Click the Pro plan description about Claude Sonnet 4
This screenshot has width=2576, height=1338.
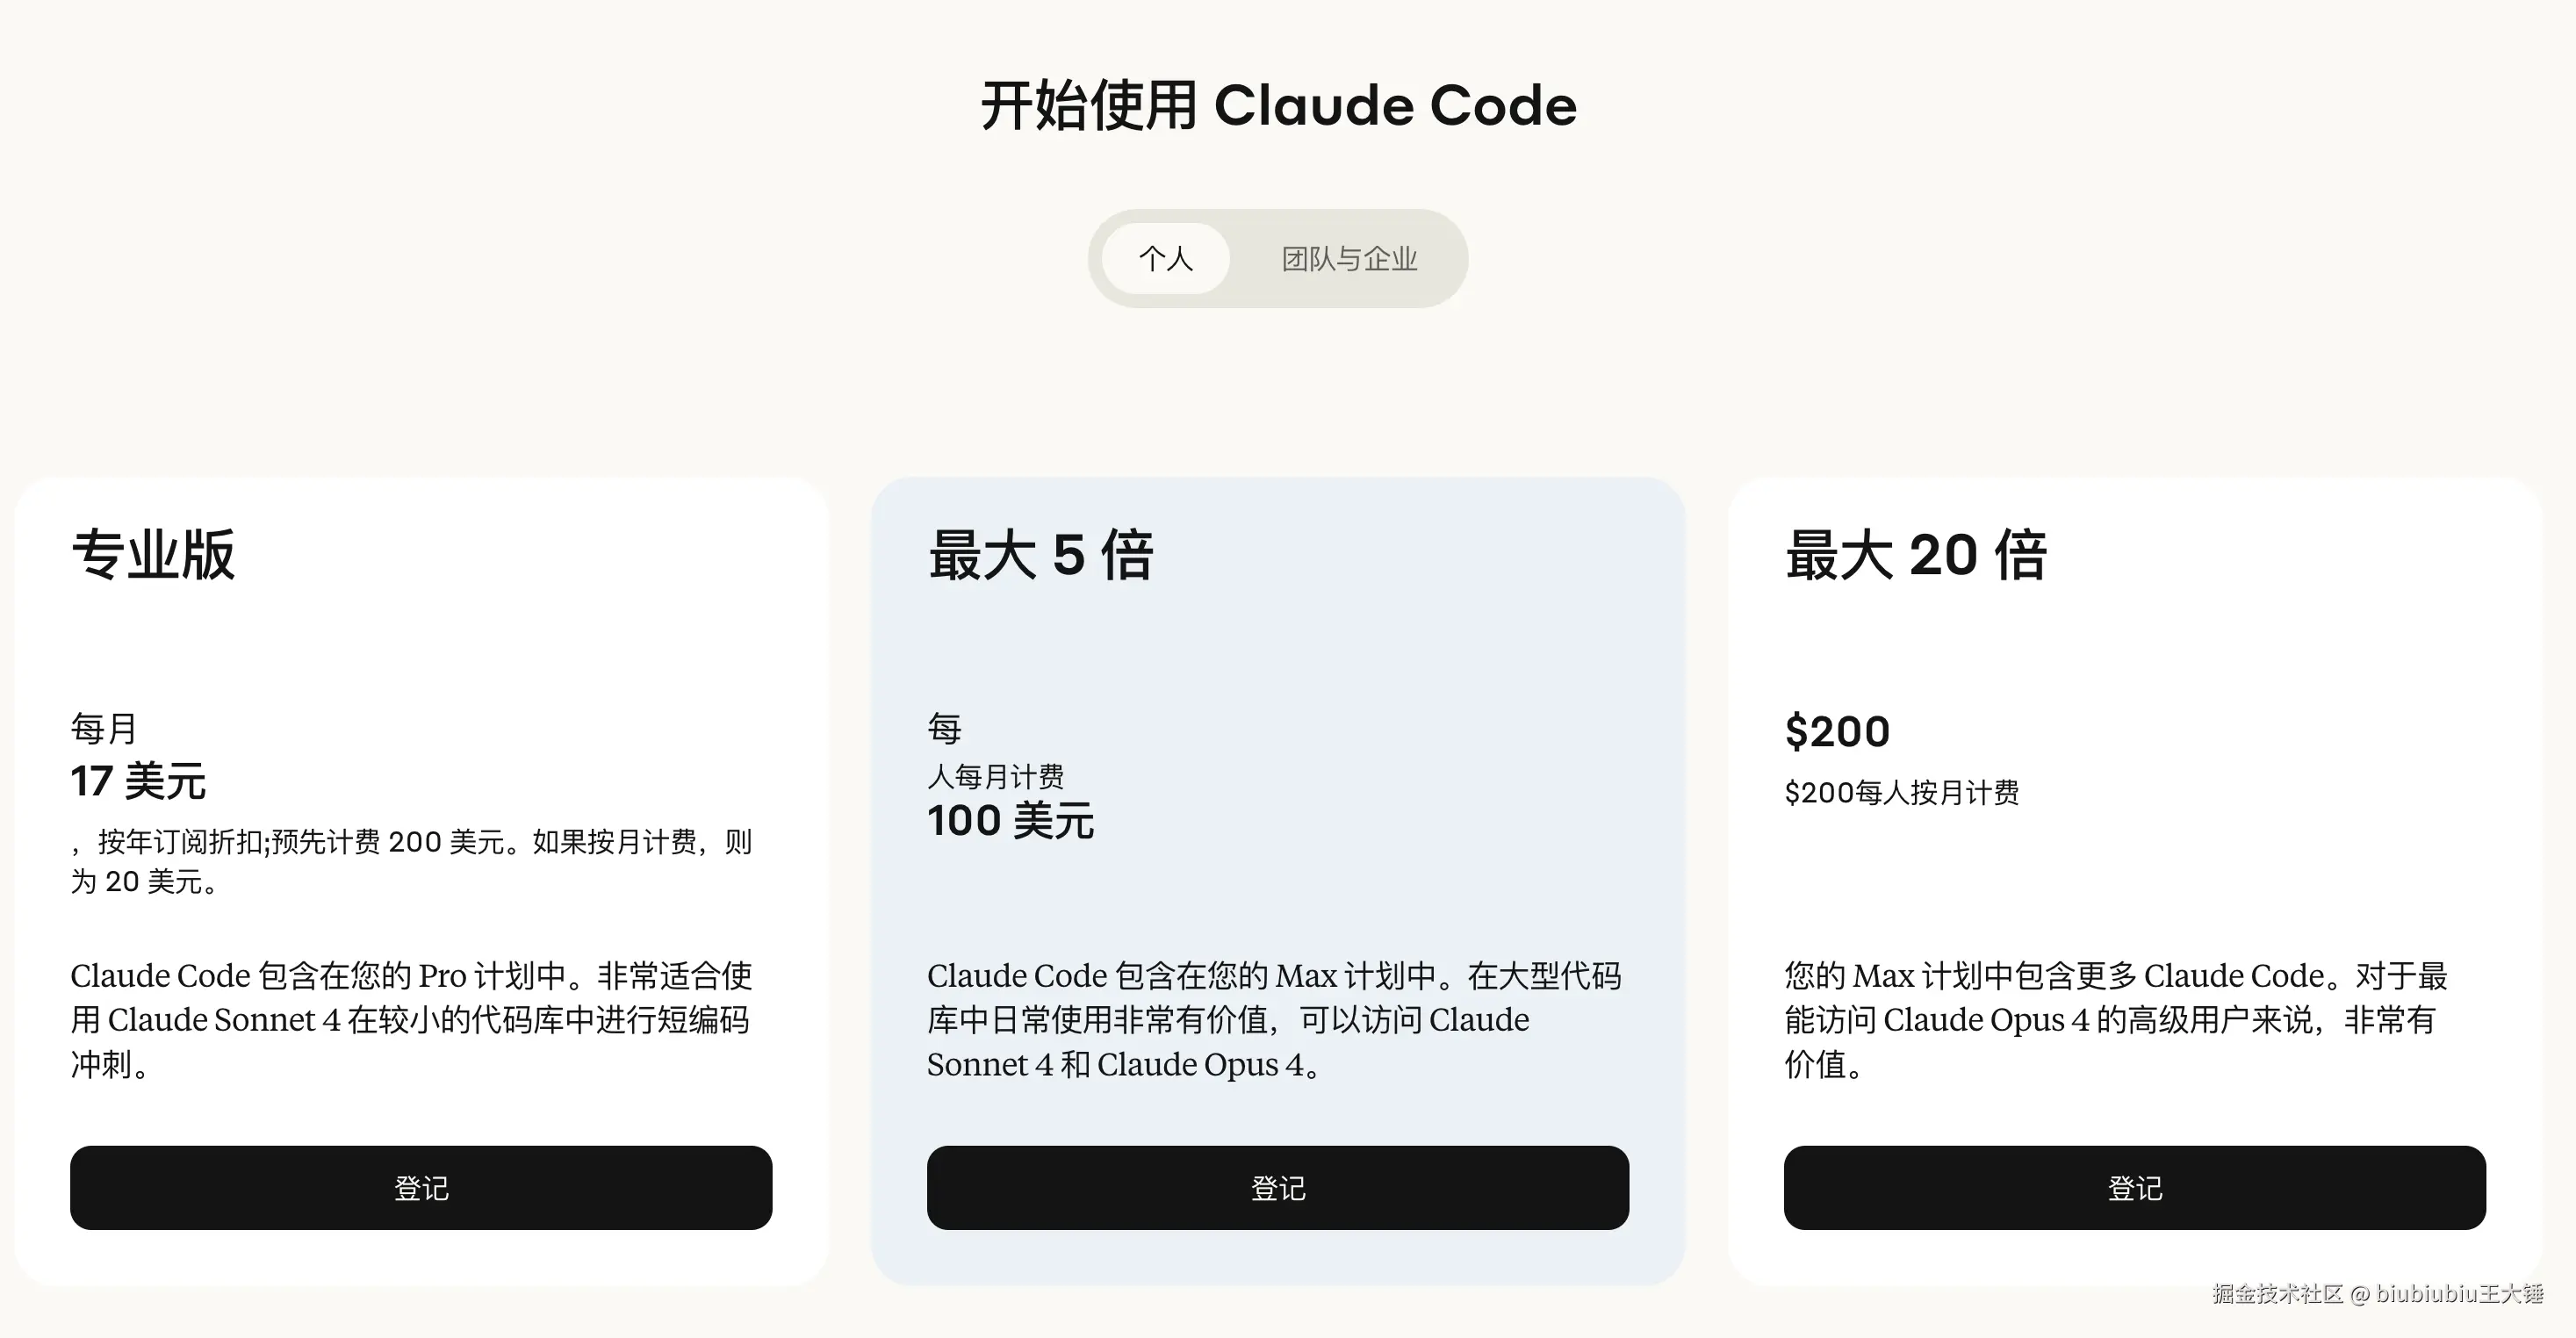click(410, 1019)
